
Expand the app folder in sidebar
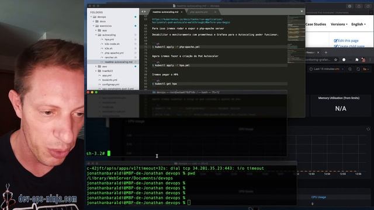coord(96,30)
